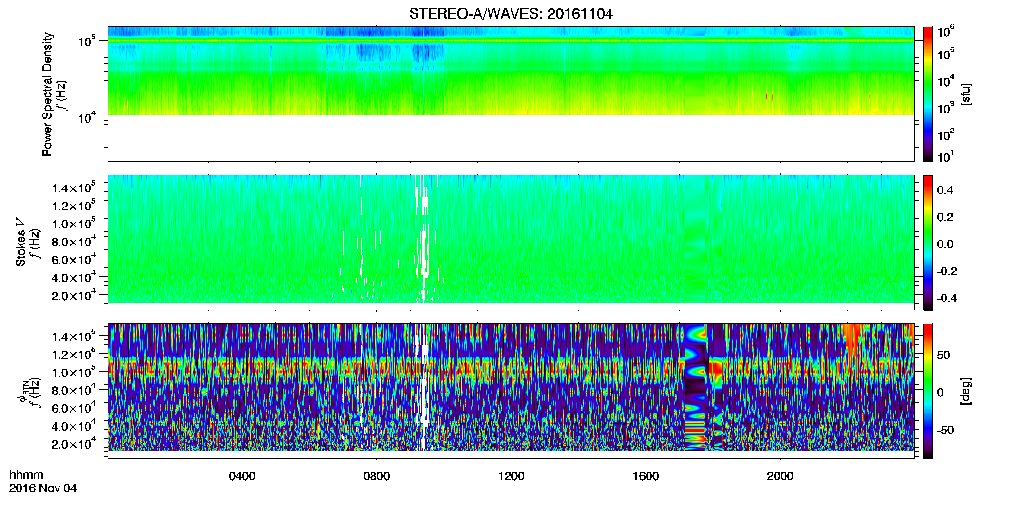This screenshot has width=1022, height=526.
Task: Click the 0.2 value on Stokes colorbar
Action: click(x=945, y=217)
